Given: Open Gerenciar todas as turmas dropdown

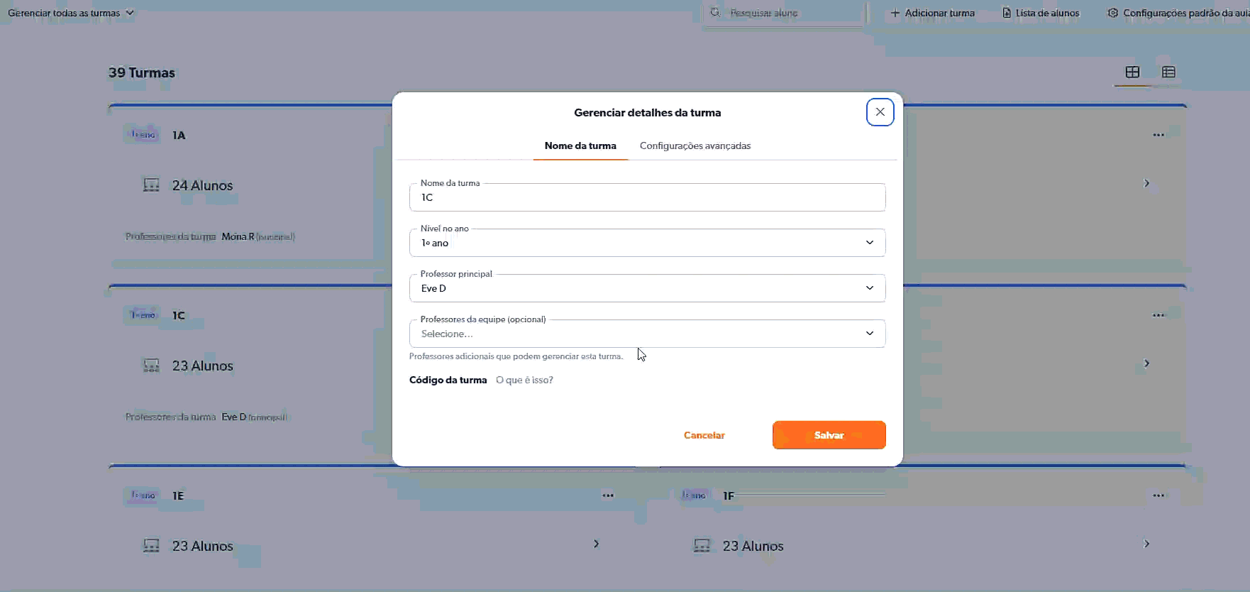Looking at the screenshot, I should (x=70, y=13).
